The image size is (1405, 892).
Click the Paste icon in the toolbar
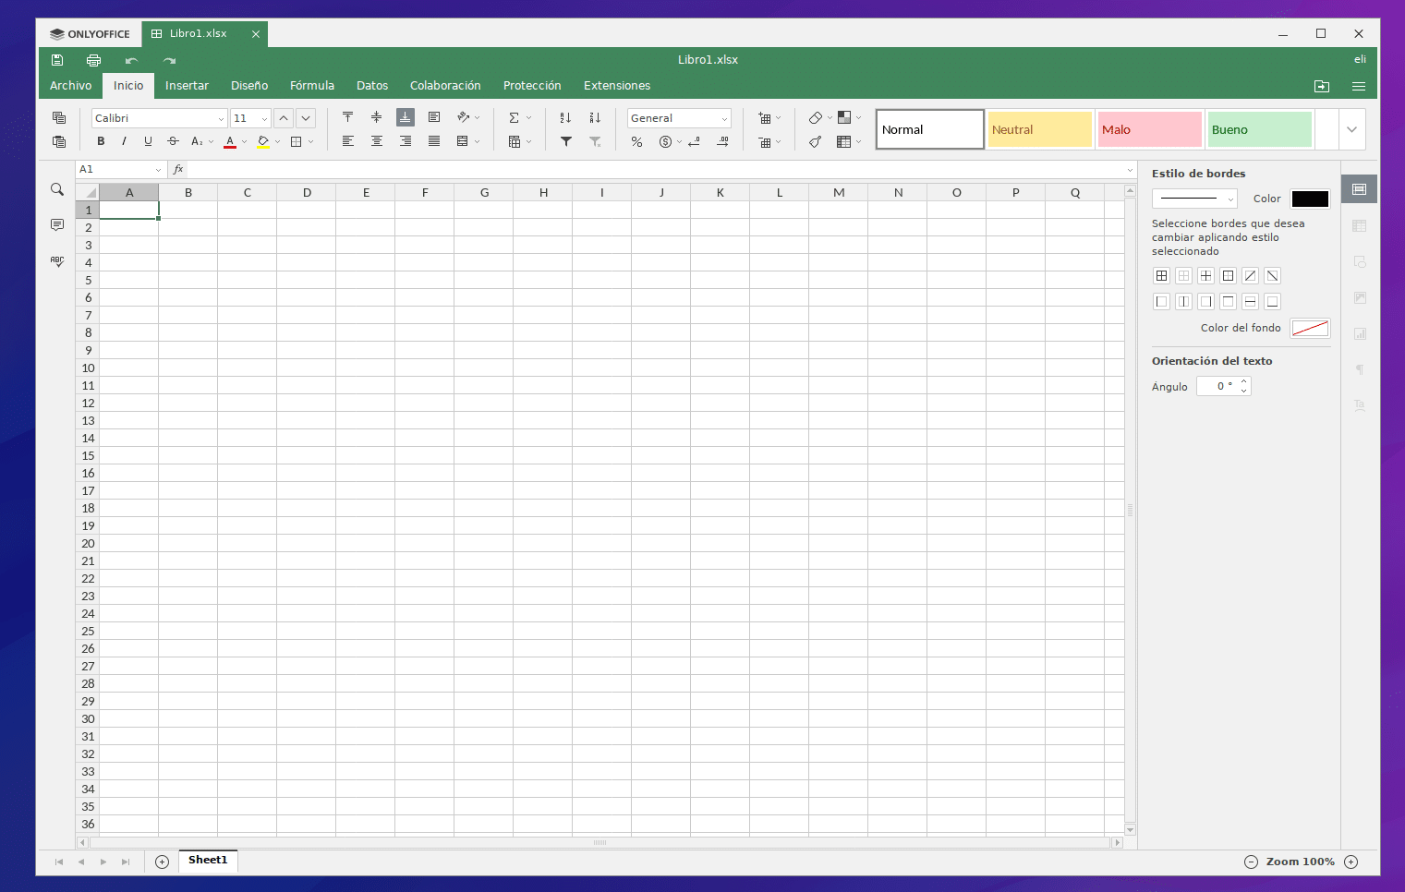pos(59,142)
